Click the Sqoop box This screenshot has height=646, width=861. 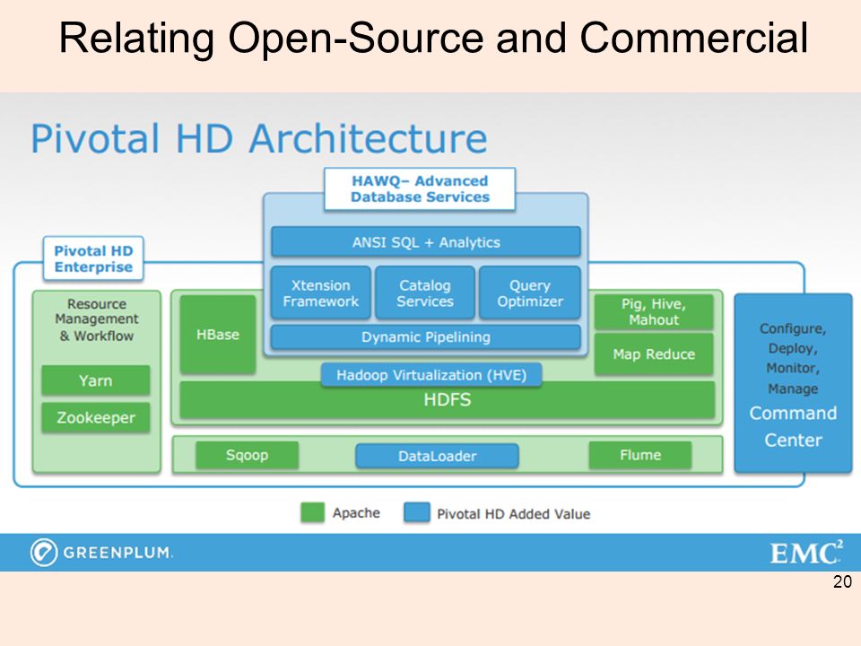point(248,456)
